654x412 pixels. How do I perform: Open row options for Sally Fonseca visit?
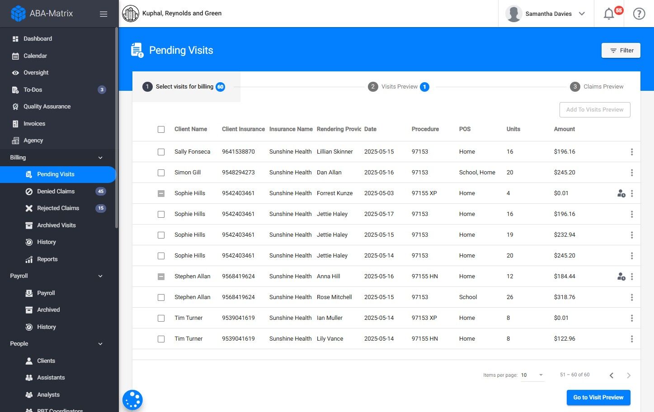[x=632, y=152]
